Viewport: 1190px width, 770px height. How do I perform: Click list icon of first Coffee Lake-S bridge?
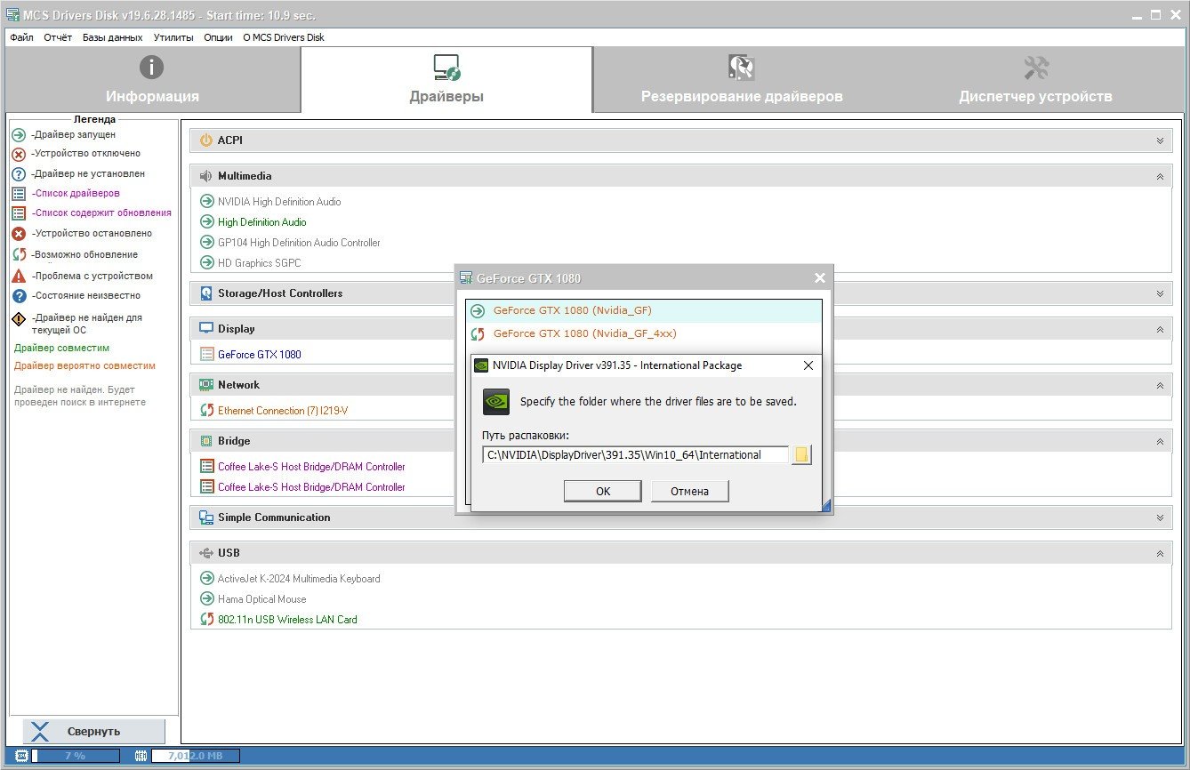pos(207,467)
